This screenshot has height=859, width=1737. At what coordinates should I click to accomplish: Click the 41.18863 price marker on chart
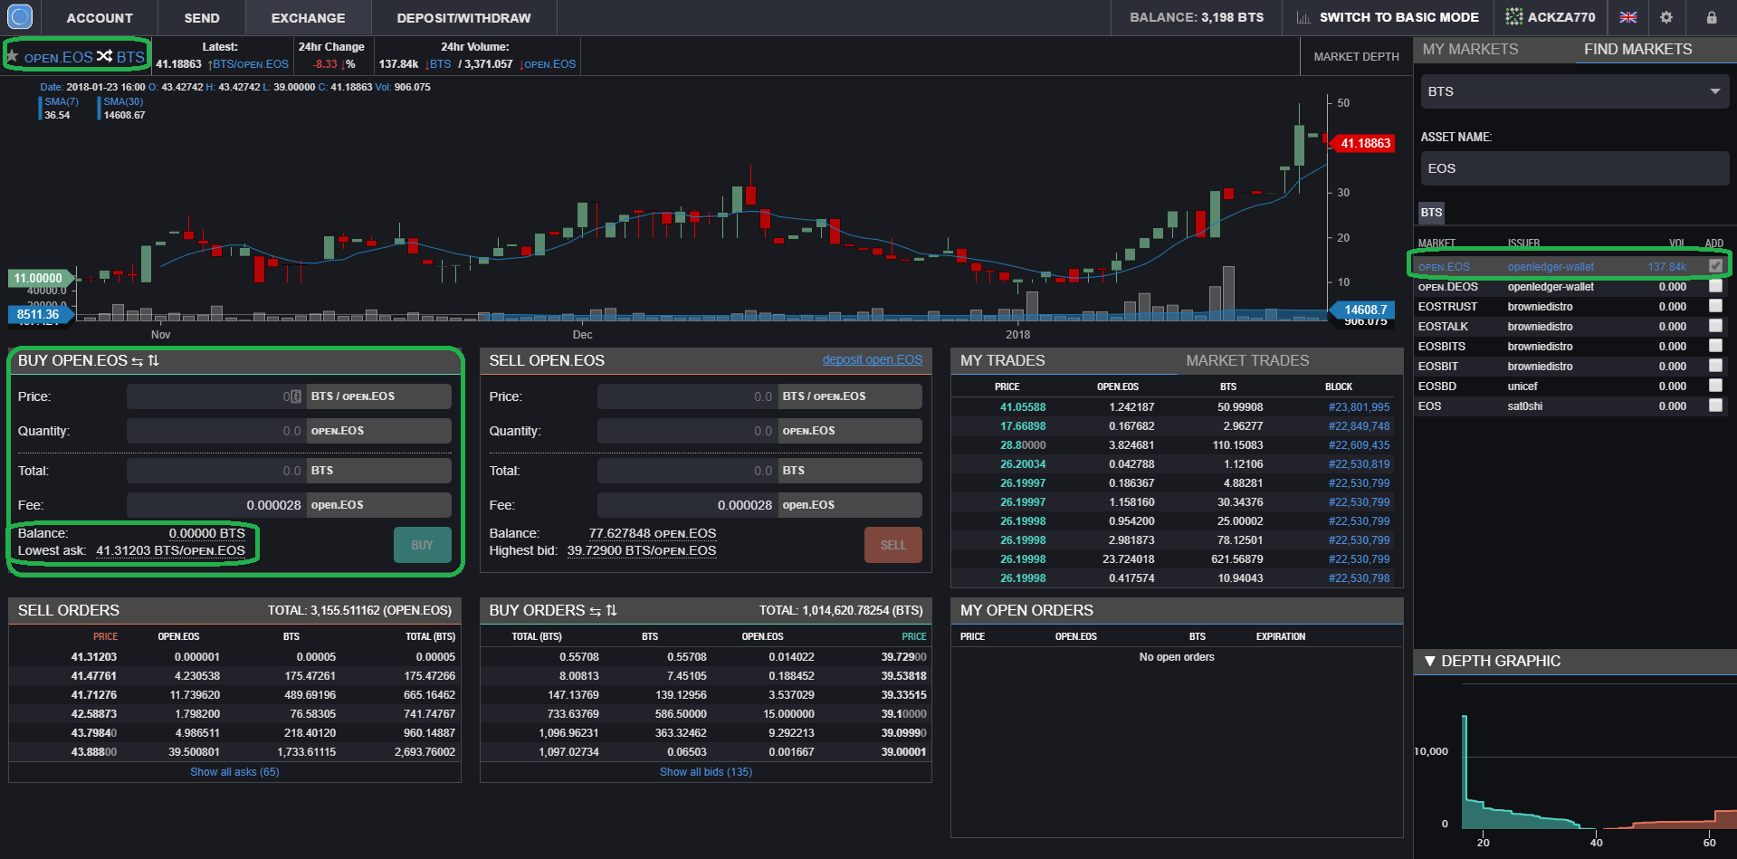[x=1365, y=143]
